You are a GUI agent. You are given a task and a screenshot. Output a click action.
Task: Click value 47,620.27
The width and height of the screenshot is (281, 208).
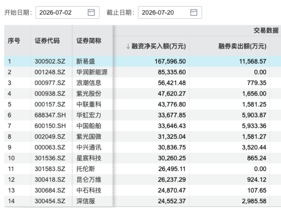[x=172, y=93]
